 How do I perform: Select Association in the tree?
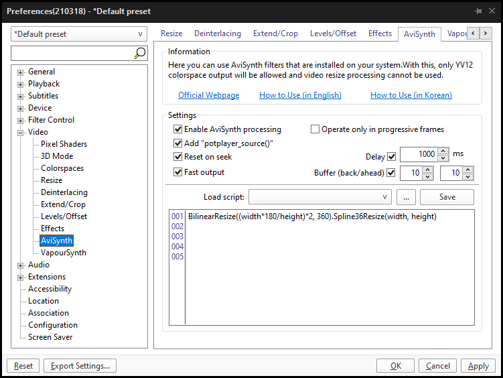point(48,313)
